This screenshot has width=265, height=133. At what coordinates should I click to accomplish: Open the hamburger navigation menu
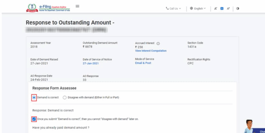(x=77, y=6)
